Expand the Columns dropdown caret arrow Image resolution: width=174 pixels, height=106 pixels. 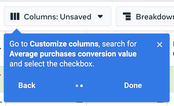click(100, 17)
